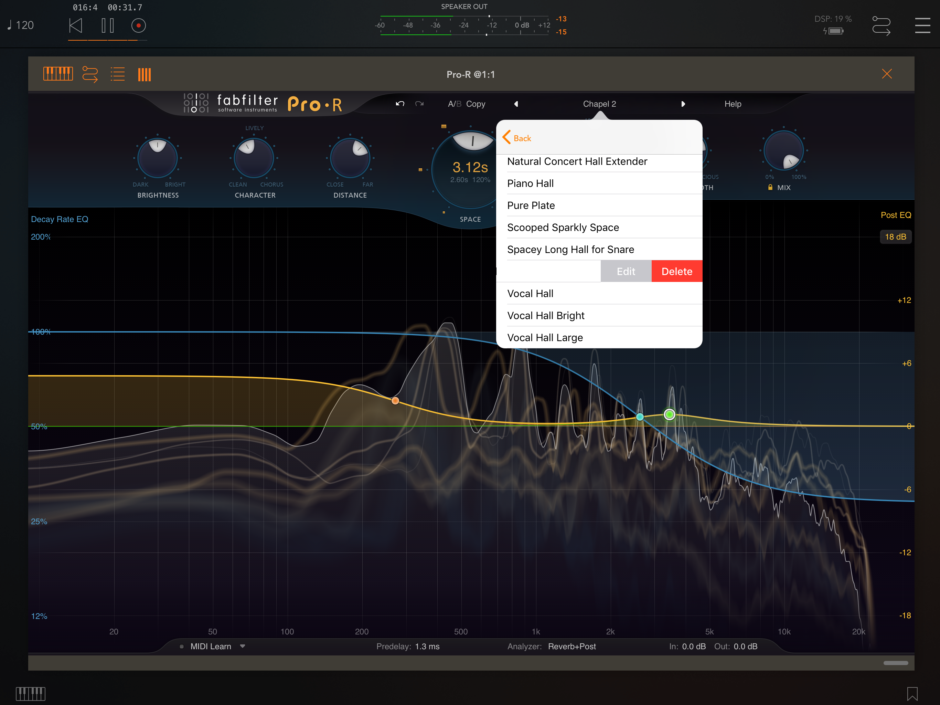
Task: Click the undo arrow in Pro-R toolbar
Action: [x=399, y=104]
